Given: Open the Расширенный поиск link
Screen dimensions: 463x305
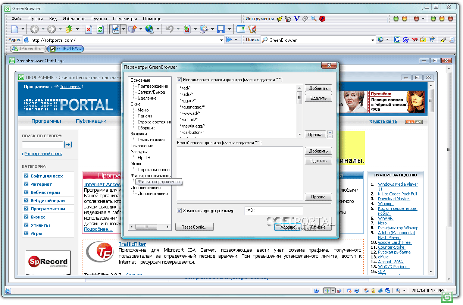Looking at the screenshot, I should (x=43, y=154).
